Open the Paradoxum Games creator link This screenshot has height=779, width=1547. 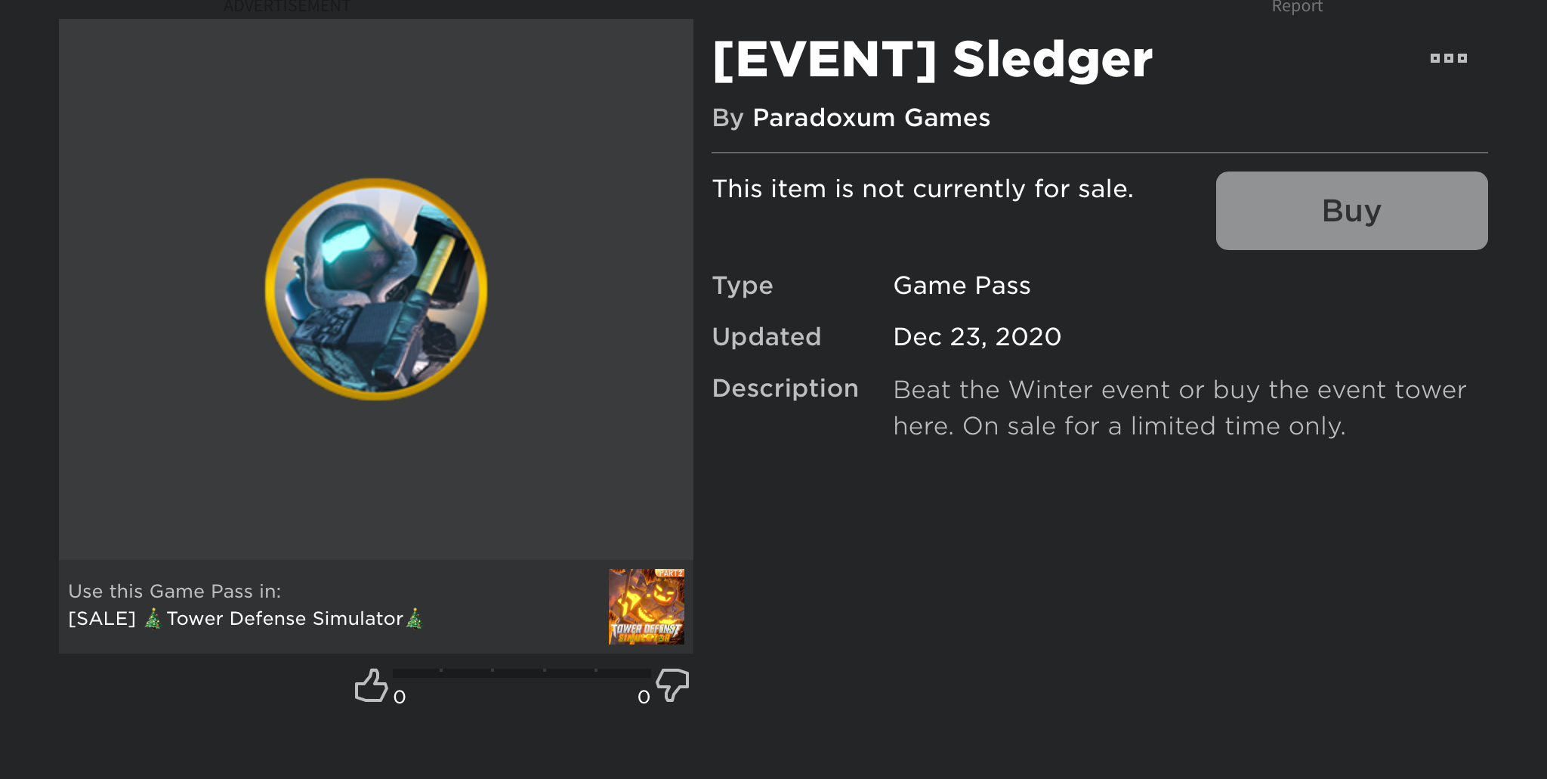(871, 118)
